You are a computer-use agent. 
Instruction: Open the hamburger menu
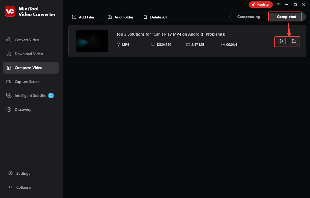click(x=278, y=5)
